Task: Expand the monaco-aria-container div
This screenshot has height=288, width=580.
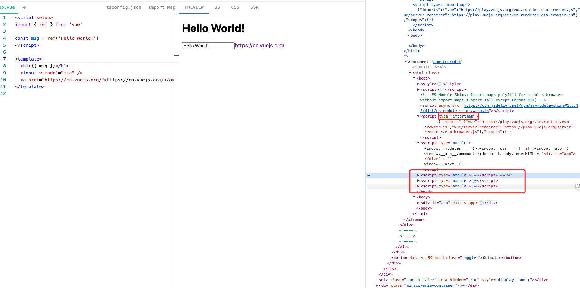Action: (x=377, y=286)
